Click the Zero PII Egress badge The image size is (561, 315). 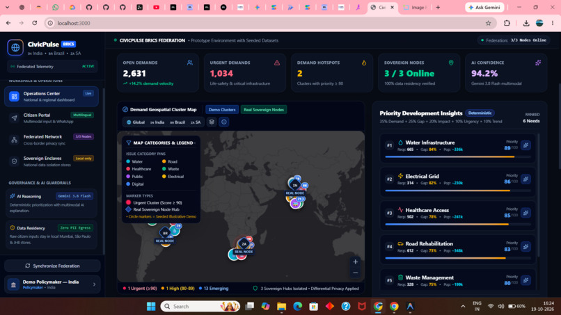point(75,228)
